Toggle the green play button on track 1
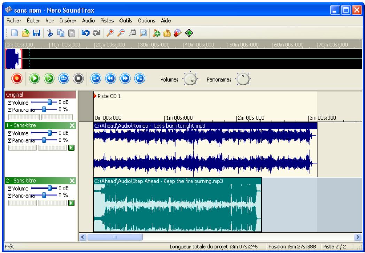 click(x=71, y=148)
